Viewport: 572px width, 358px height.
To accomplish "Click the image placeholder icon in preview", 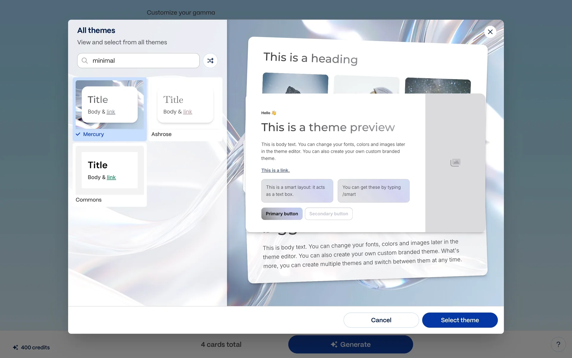I will pos(455,163).
